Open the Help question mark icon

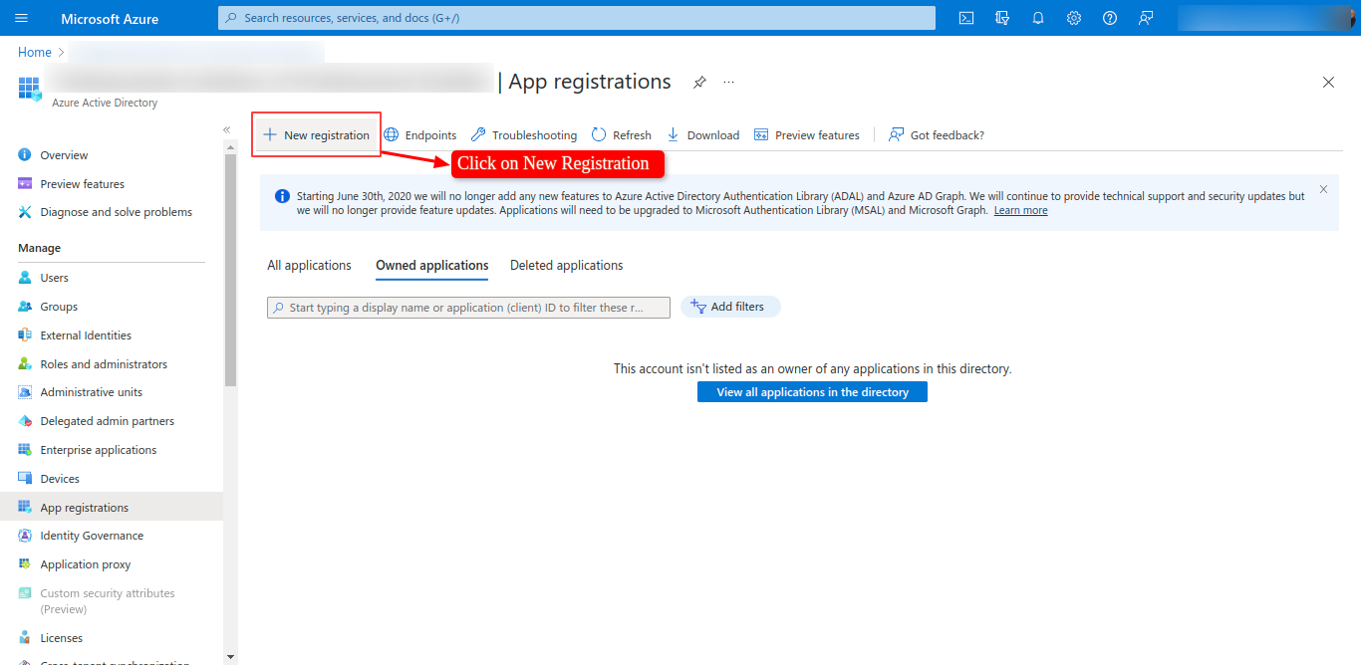(1109, 18)
